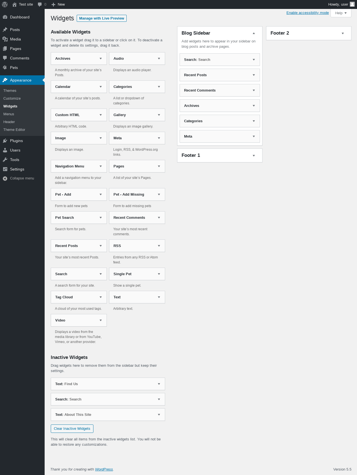The width and height of the screenshot is (357, 475).
Task: Expand the Archives available widget arrow
Action: coord(101,59)
